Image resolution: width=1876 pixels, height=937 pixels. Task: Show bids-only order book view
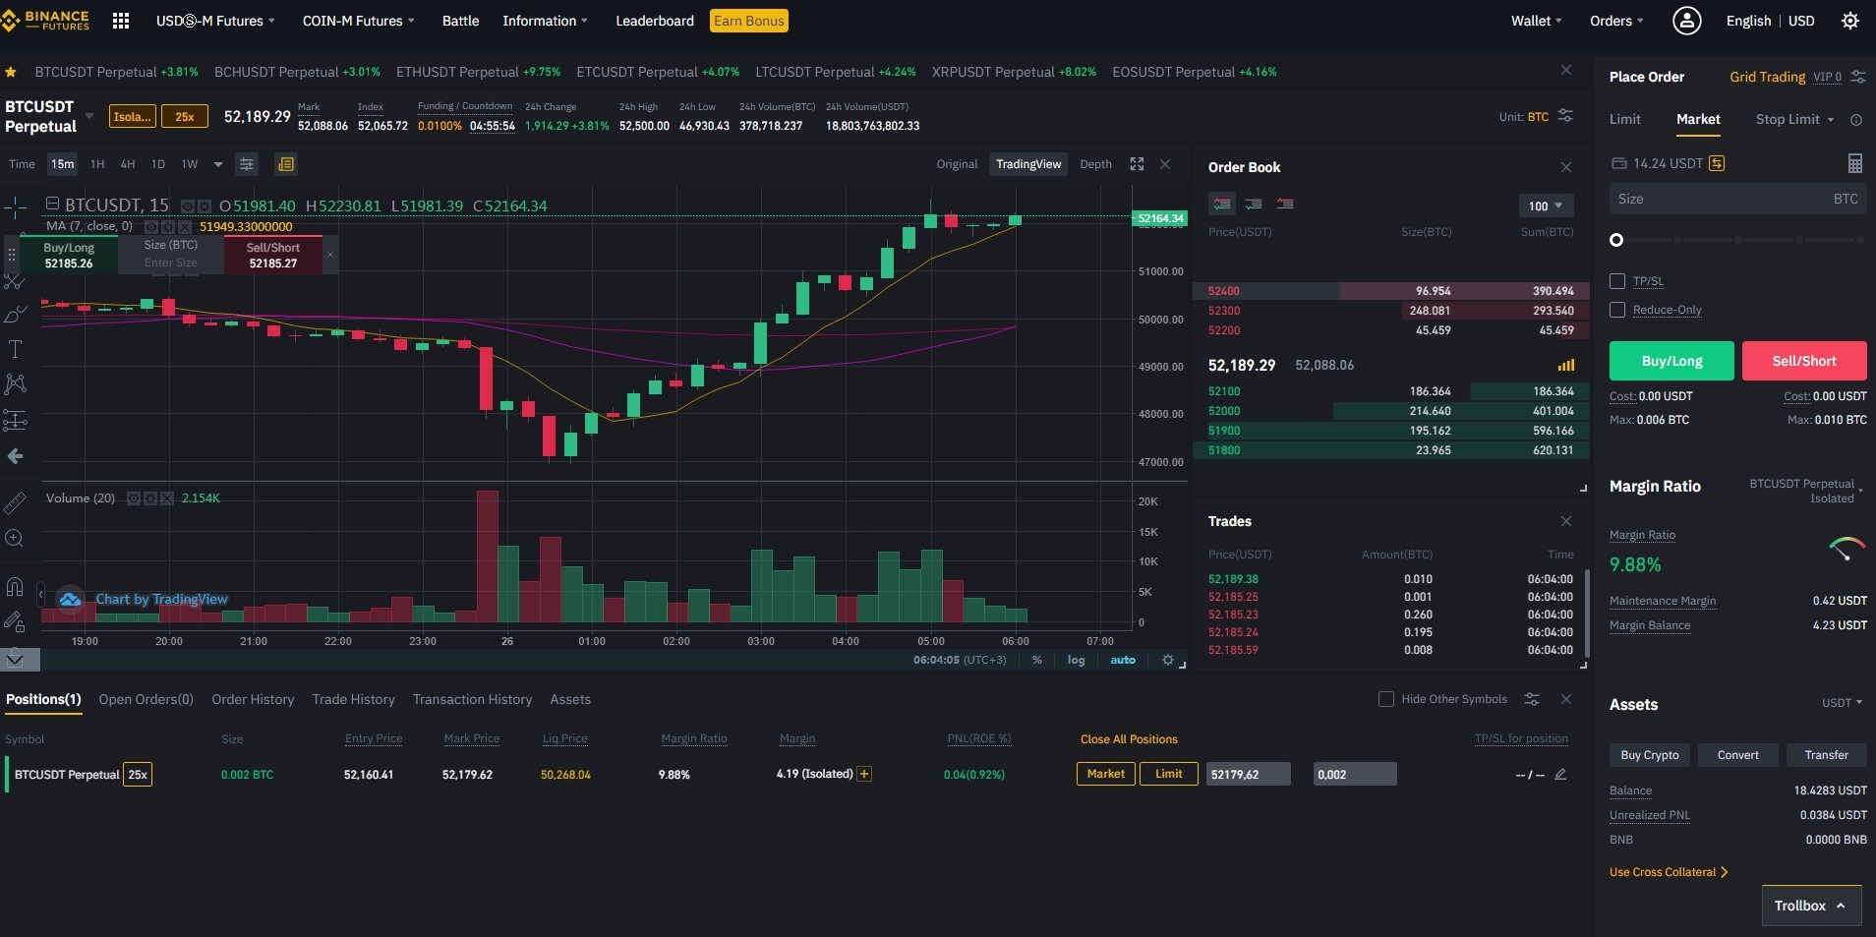tap(1254, 205)
